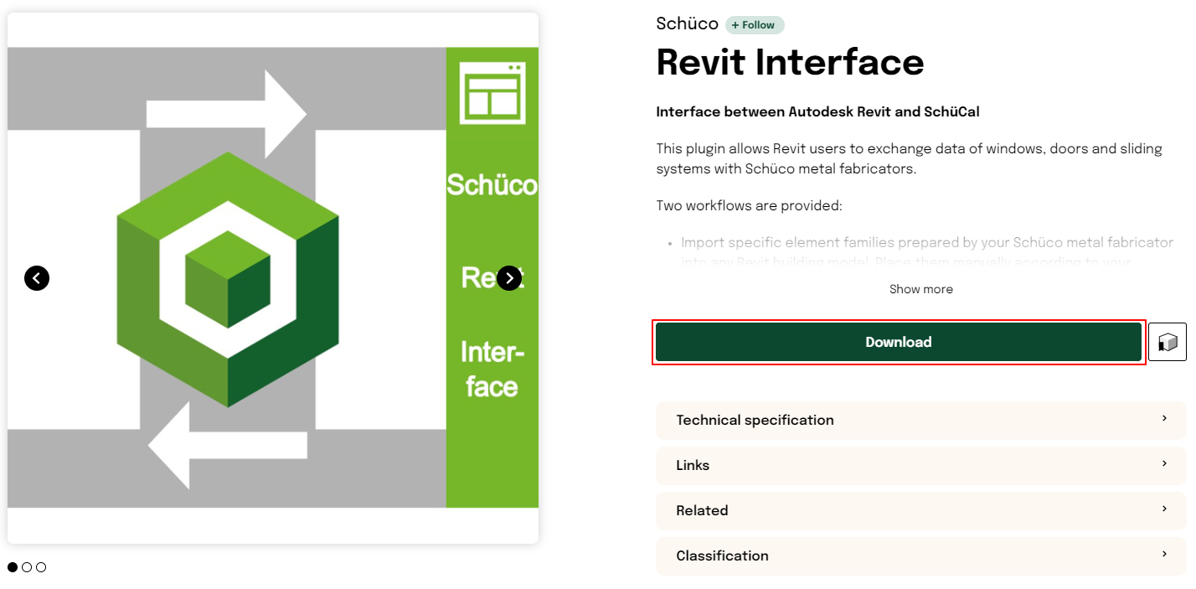
Task: Click the chevron arrow on Related row
Action: (x=1164, y=509)
